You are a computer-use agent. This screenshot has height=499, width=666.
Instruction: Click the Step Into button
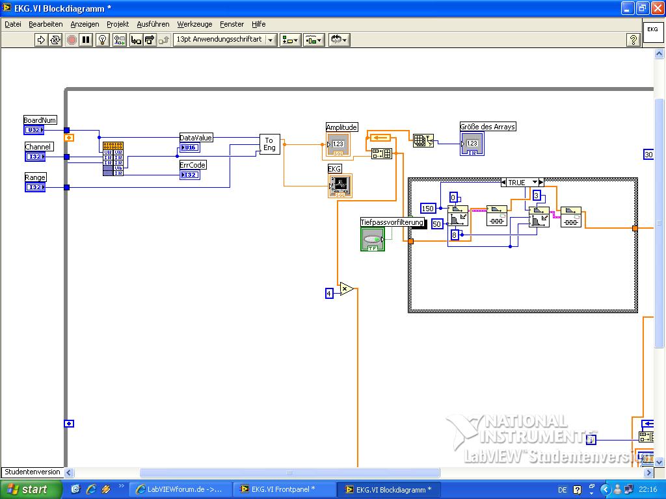[x=136, y=40]
